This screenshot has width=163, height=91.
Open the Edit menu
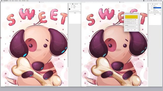tap(13, 1)
